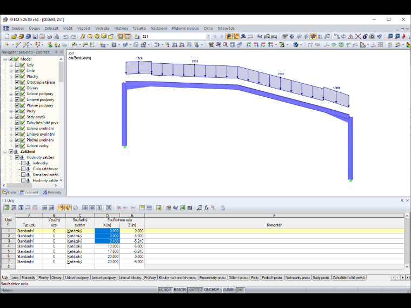Open the Soubor menu

18,28
